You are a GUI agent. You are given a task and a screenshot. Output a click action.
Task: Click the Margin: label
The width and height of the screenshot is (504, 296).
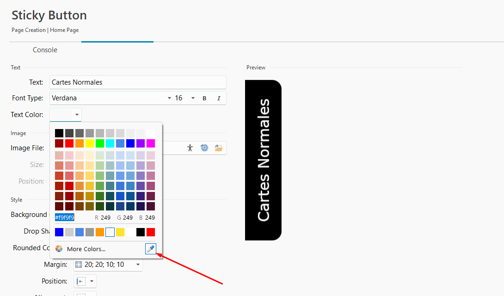point(55,265)
